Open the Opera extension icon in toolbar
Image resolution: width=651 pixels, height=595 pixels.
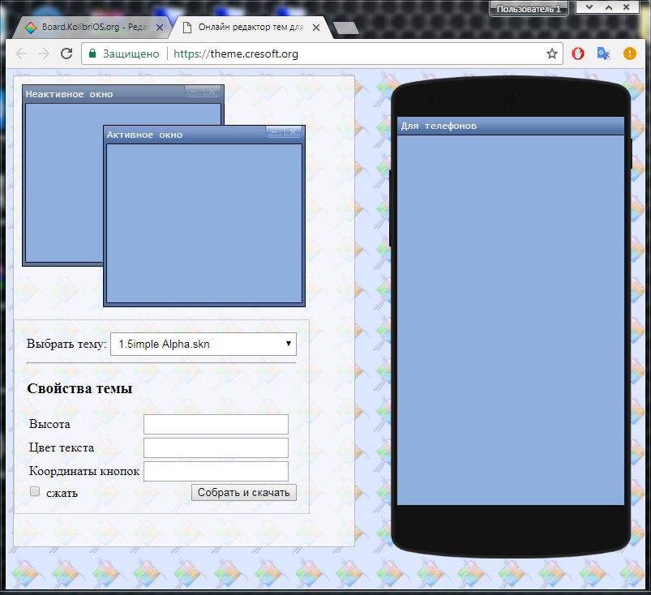pyautogui.click(x=578, y=54)
